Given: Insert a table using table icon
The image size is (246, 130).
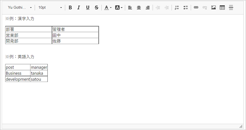Looking at the screenshot, I should 222,7.
